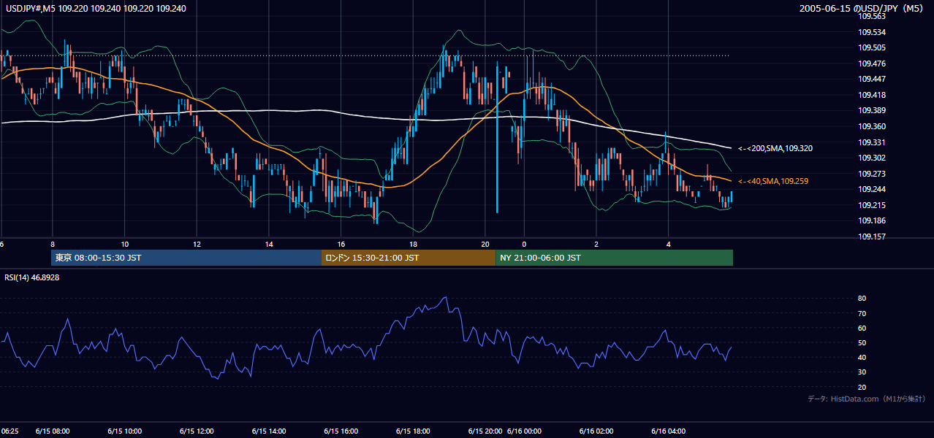The width and height of the screenshot is (934, 438).
Task: Click the 109.476 price axis label
Action: point(873,64)
